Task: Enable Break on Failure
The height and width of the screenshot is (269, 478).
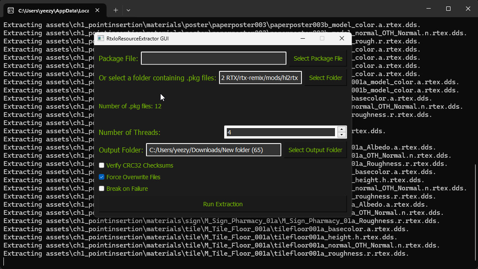Action: 101,188
